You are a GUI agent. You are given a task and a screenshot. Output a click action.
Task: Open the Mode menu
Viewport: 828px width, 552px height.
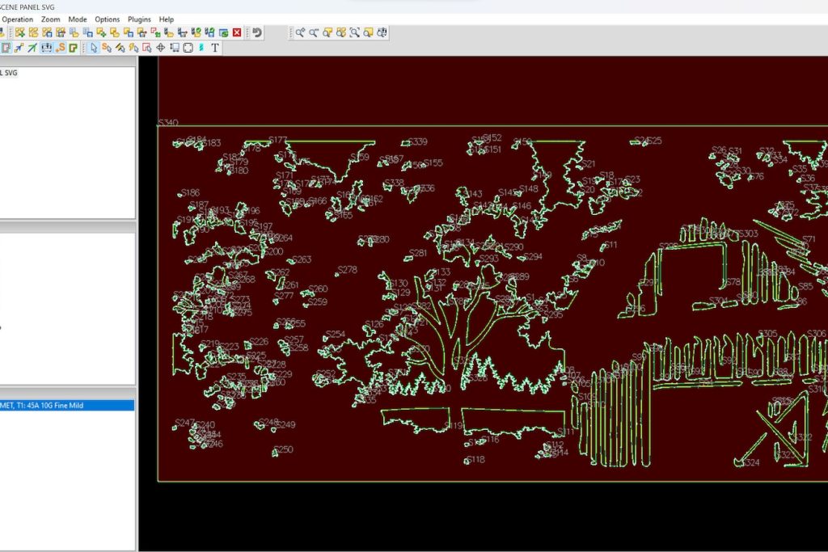(78, 19)
